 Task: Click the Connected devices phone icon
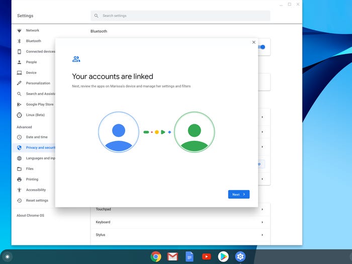pyautogui.click(x=20, y=51)
